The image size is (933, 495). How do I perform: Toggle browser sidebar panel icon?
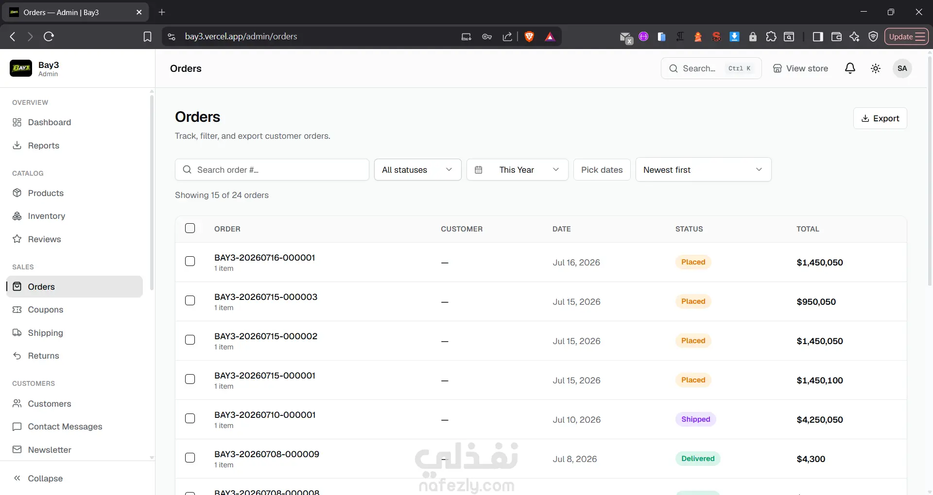pyautogui.click(x=818, y=36)
